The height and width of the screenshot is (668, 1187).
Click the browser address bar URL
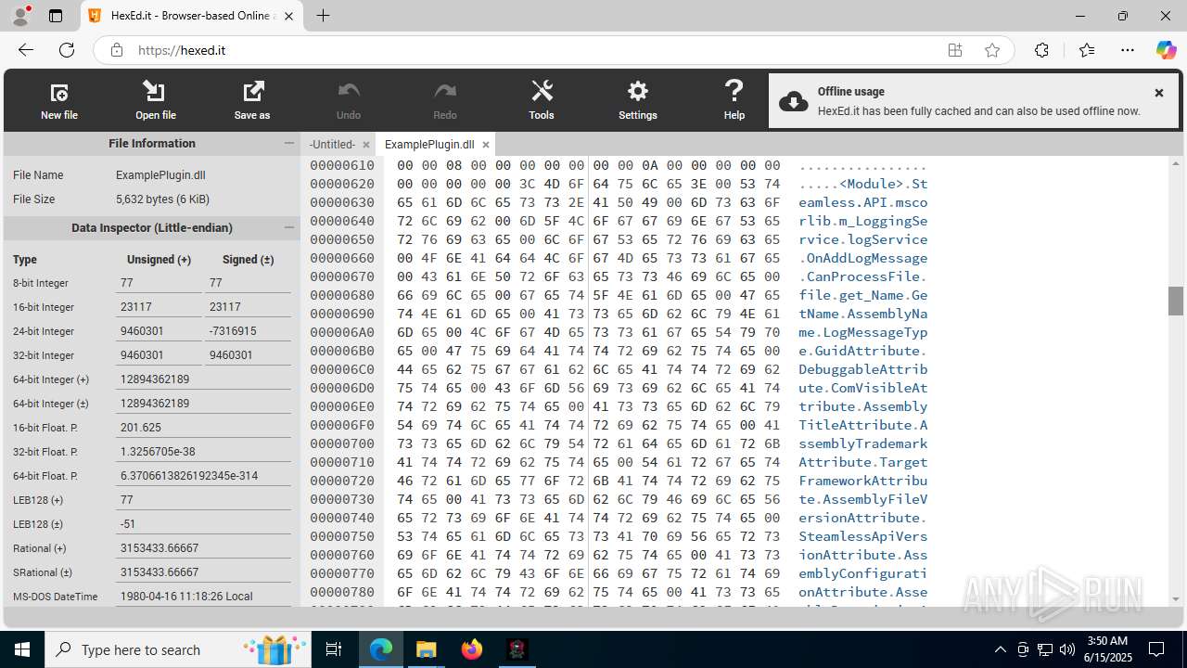point(182,50)
